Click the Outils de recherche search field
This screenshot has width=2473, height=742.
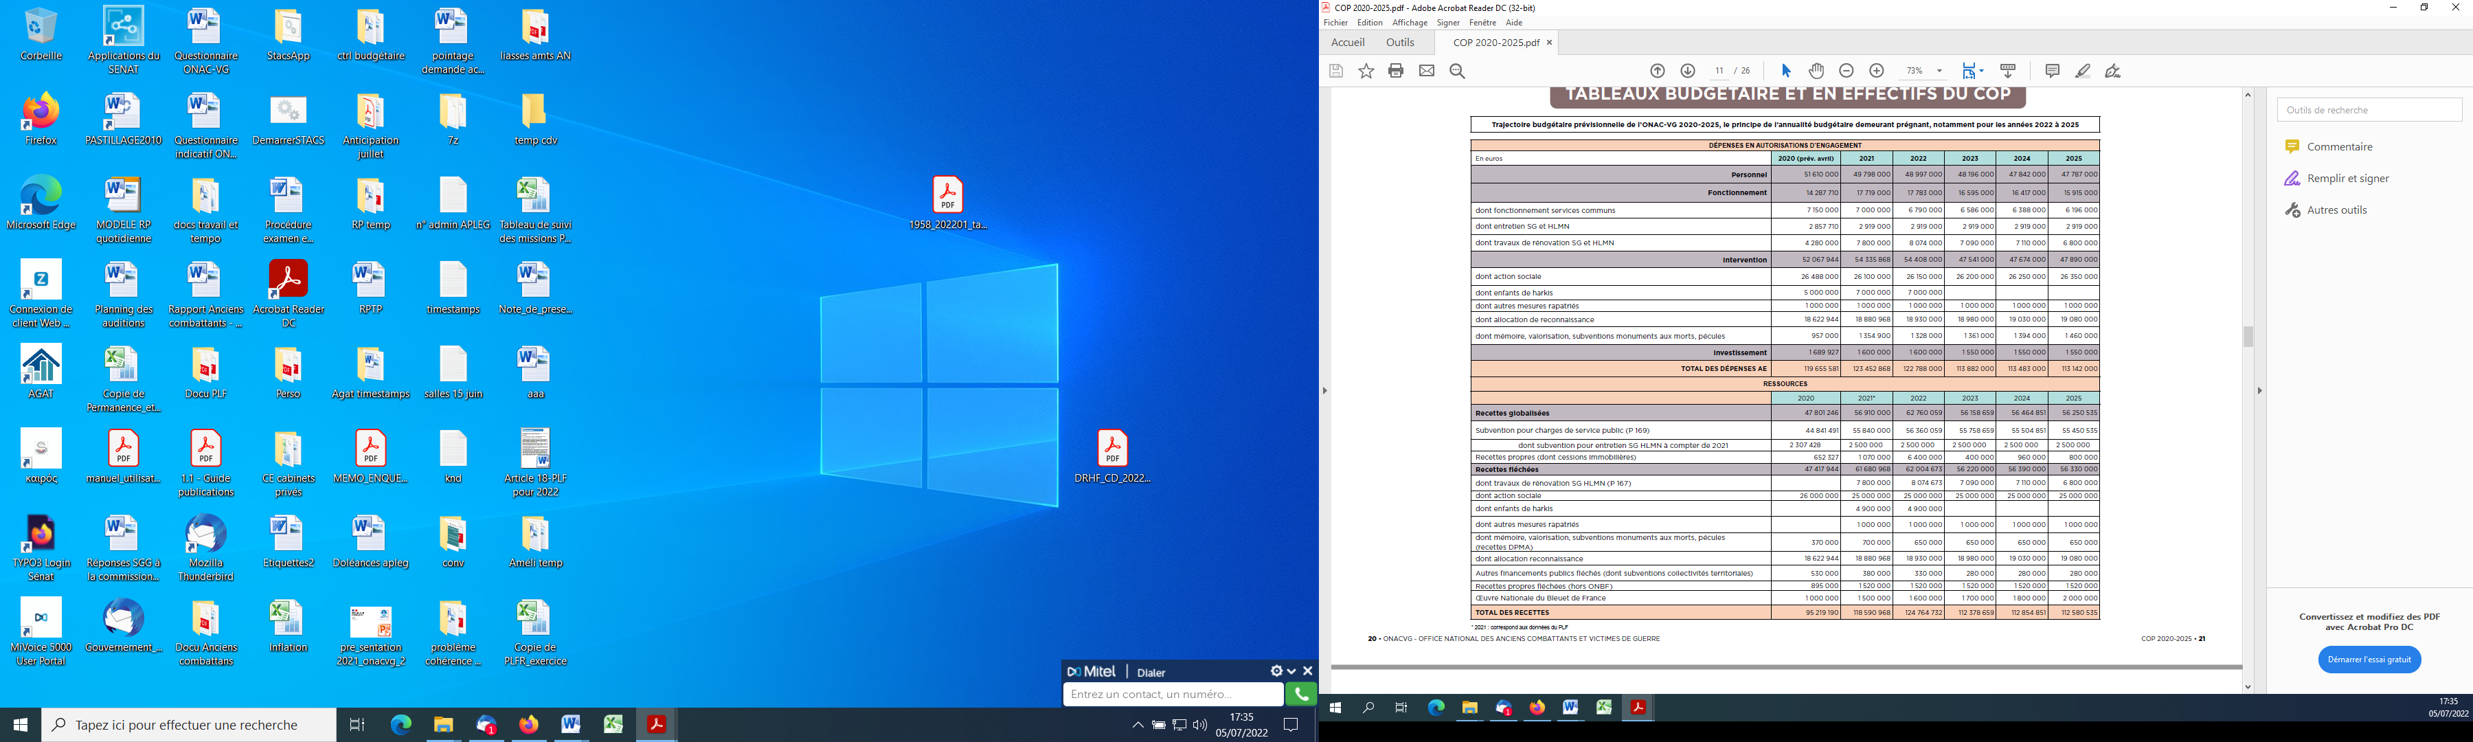click(2369, 111)
